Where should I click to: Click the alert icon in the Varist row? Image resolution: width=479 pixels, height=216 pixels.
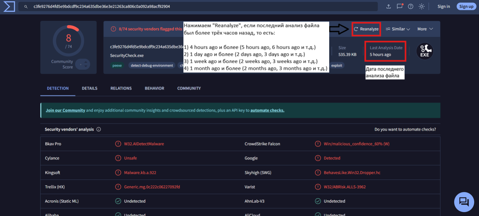[318, 187]
